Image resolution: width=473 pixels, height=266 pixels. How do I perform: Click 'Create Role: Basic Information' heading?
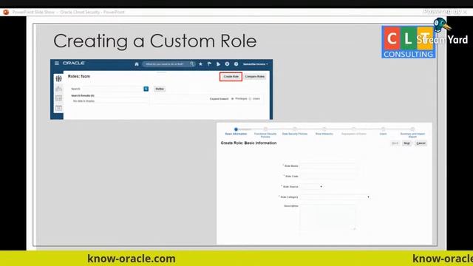[248, 143]
